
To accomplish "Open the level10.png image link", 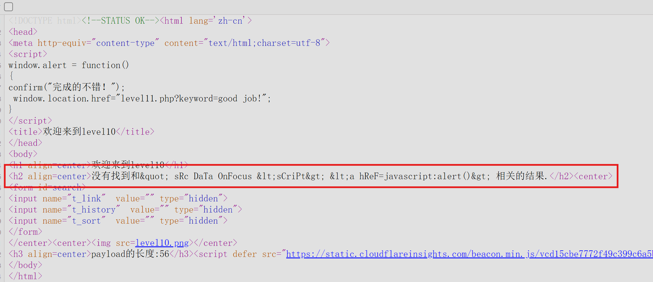I will (162, 243).
